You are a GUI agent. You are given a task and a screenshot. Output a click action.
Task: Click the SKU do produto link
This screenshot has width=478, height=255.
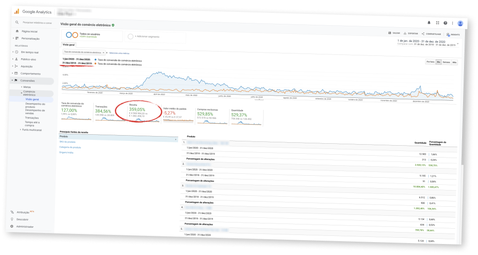click(67, 142)
